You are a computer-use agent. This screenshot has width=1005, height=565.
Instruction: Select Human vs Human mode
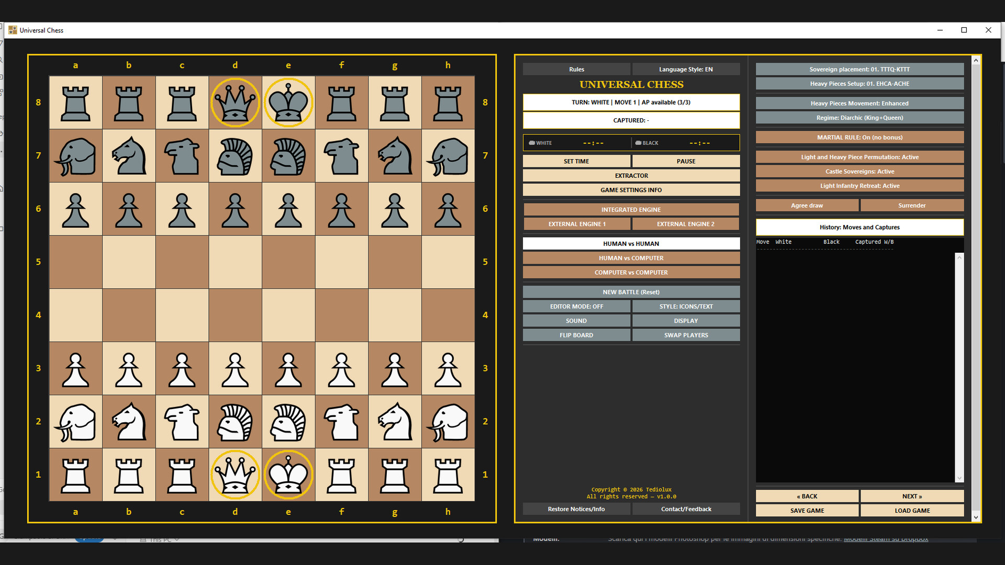pos(631,244)
